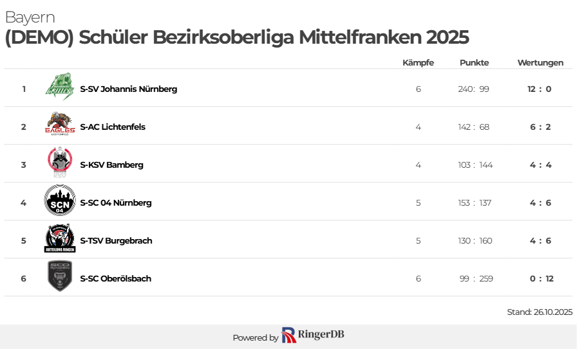Open the S-SC 04 Nürnberg team name
Screen dimensions: 577x349
coord(116,202)
